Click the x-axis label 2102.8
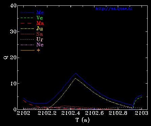 click(x=118, y=113)
